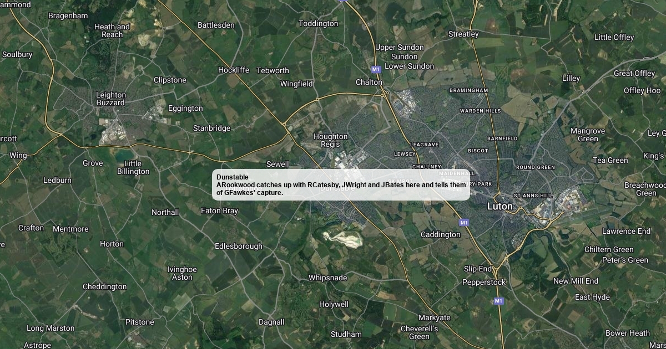This screenshot has width=666, height=349.
Task: Select the Houghton Regis label
Action: (331, 140)
